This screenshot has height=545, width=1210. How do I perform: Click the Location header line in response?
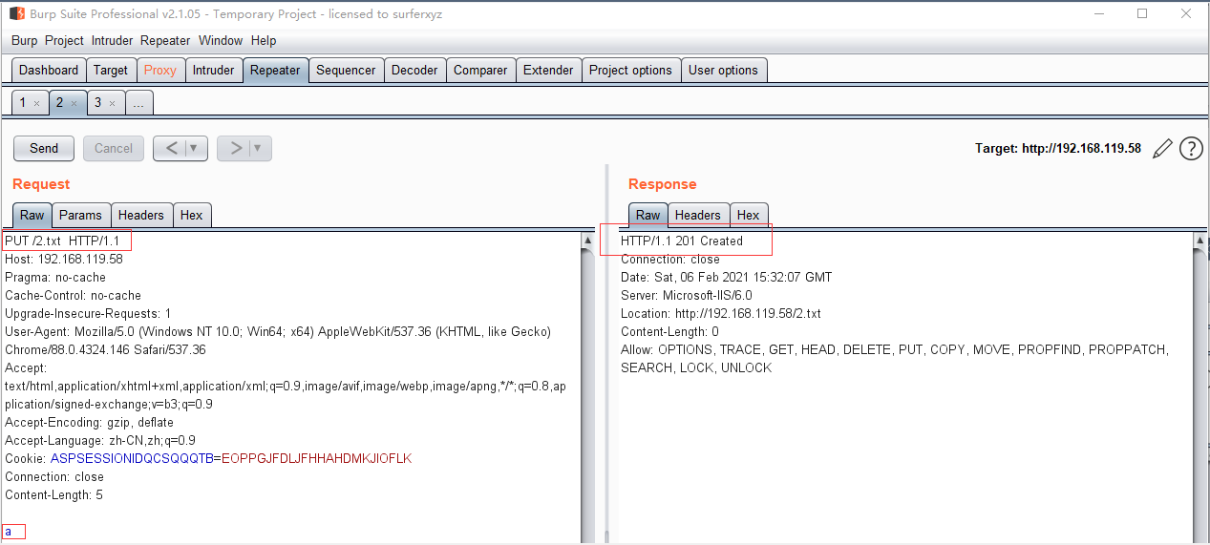[x=721, y=313]
